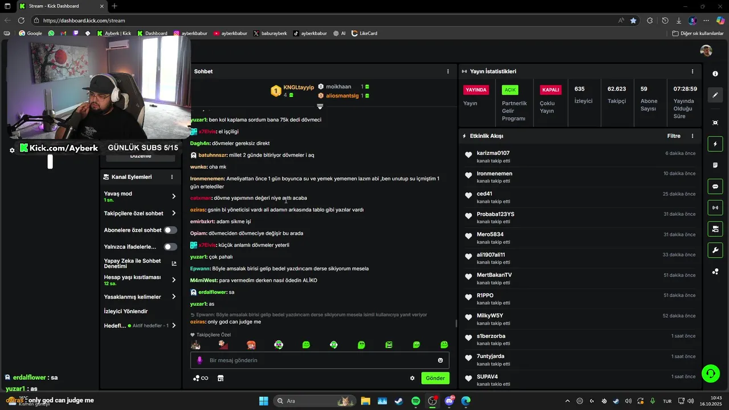The image size is (729, 410).
Task: Click the screen capture frame sidebar icon
Action: (x=715, y=122)
